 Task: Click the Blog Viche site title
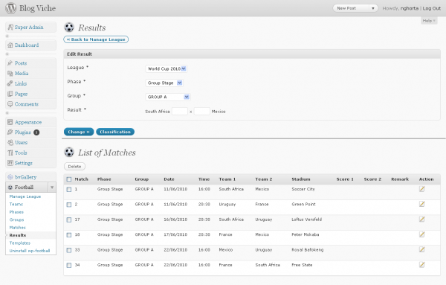click(38, 8)
